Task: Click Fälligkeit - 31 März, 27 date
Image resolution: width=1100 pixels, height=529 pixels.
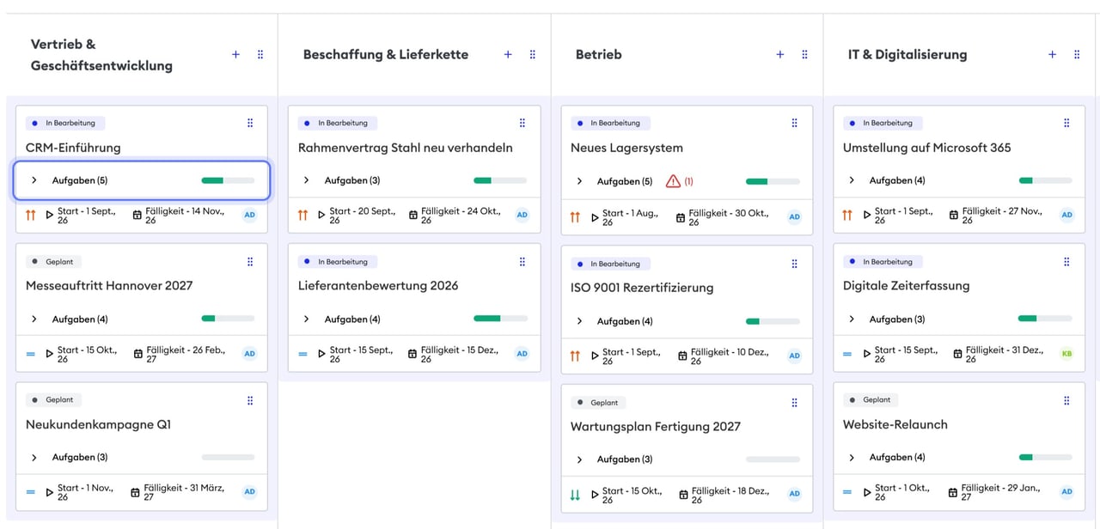Action: [x=185, y=492]
